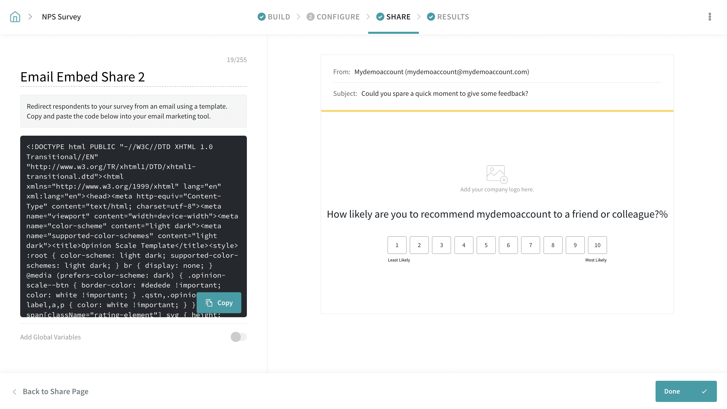
Task: Select rating 10 on the opinion scale
Action: point(597,245)
